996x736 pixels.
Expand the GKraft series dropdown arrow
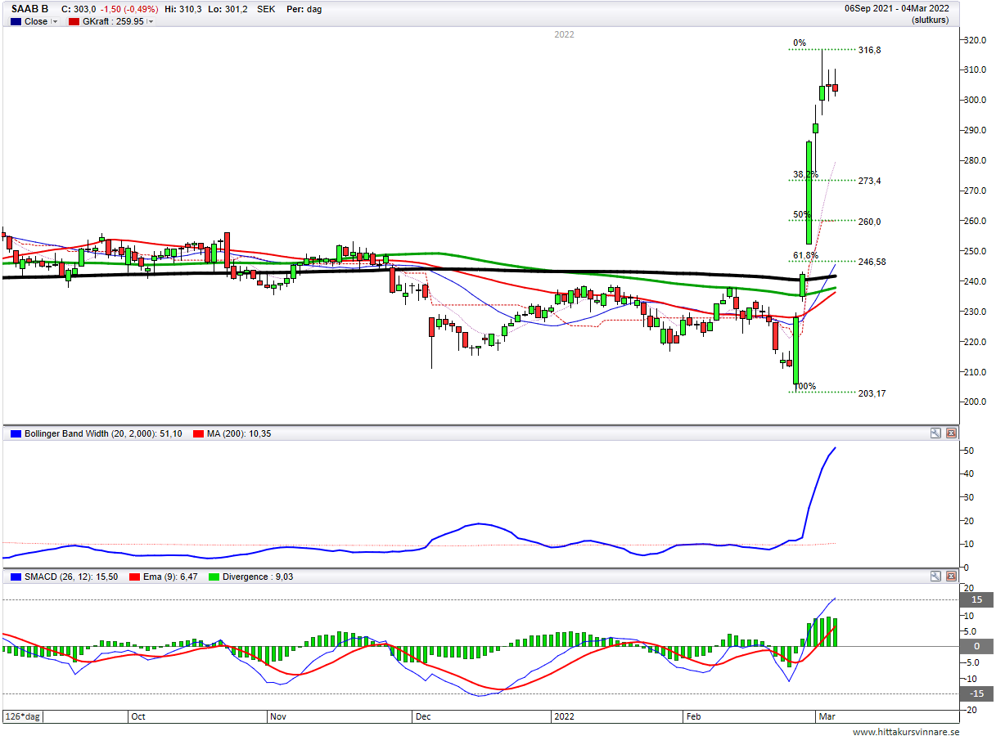pyautogui.click(x=151, y=22)
